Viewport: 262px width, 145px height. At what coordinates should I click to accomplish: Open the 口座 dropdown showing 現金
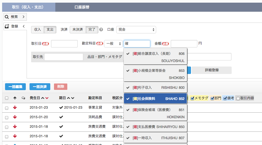click(136, 30)
